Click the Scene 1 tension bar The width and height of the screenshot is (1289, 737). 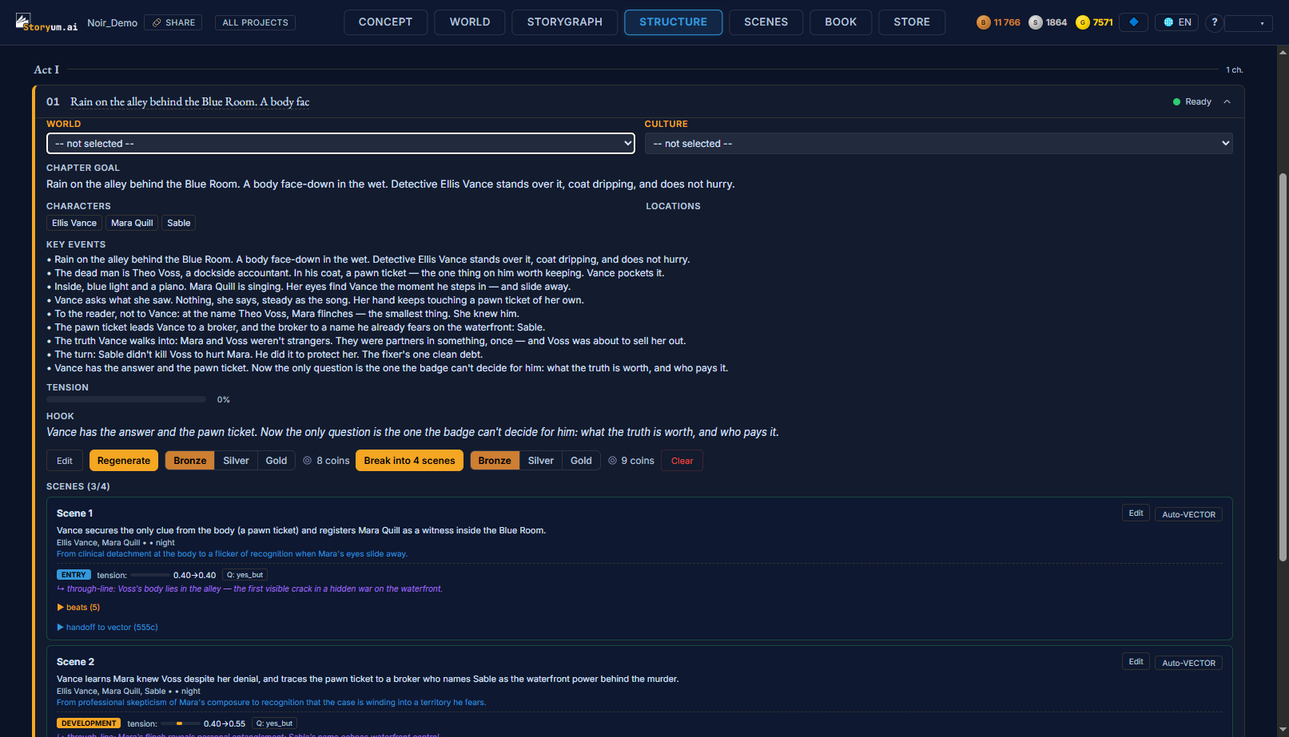tap(149, 575)
